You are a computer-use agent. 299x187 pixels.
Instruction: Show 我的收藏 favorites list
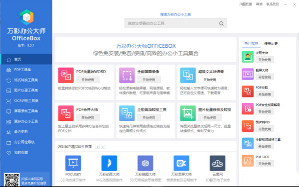click(x=26, y=152)
